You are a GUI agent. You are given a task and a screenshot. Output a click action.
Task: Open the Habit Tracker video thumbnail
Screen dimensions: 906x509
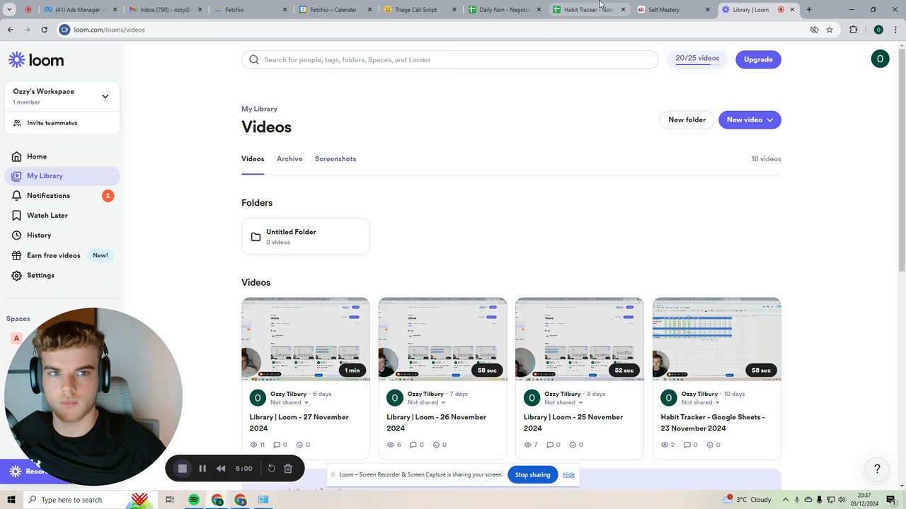click(717, 339)
